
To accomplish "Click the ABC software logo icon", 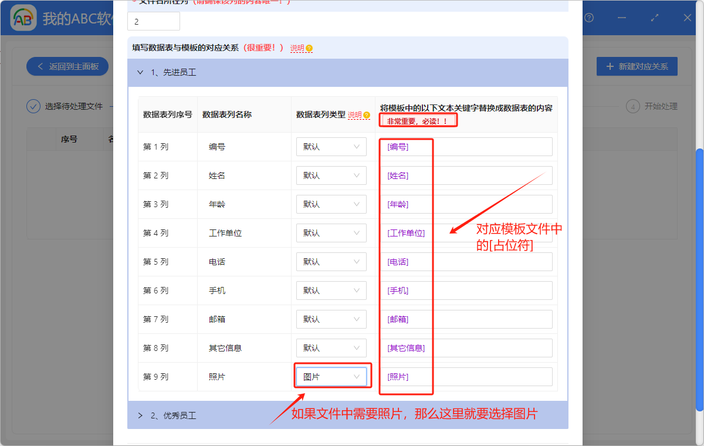I will [23, 18].
